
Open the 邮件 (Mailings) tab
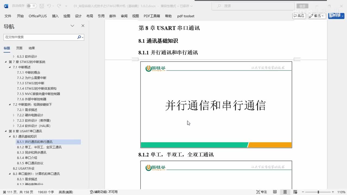pyautogui.click(x=112, y=16)
